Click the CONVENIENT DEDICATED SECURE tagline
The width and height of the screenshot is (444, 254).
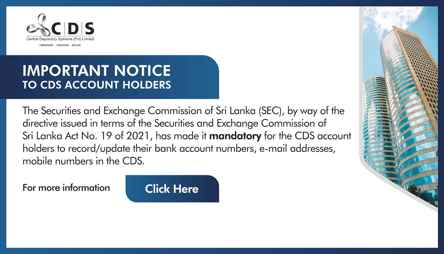[x=60, y=45]
